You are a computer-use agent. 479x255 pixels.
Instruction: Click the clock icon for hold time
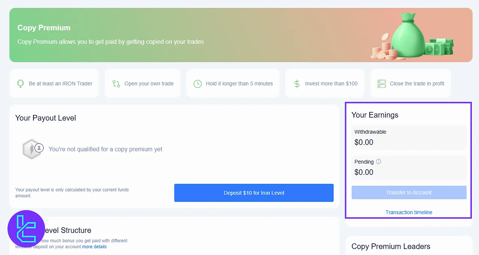coord(198,84)
